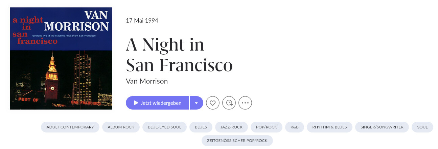Screen dimensions: 438x149
Task: Click the heart favorite icon
Action: point(213,103)
